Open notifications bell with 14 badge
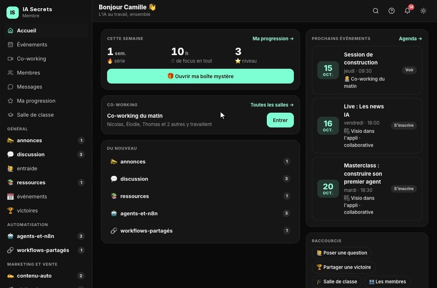Screen dimensions: 437x288 click(407, 11)
